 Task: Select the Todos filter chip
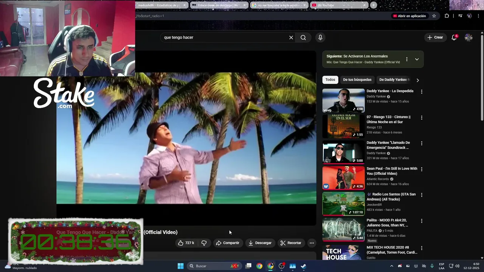click(330, 80)
